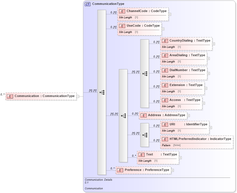Collapse the Communication element details
The width and height of the screenshot is (237, 193).
[78, 96]
